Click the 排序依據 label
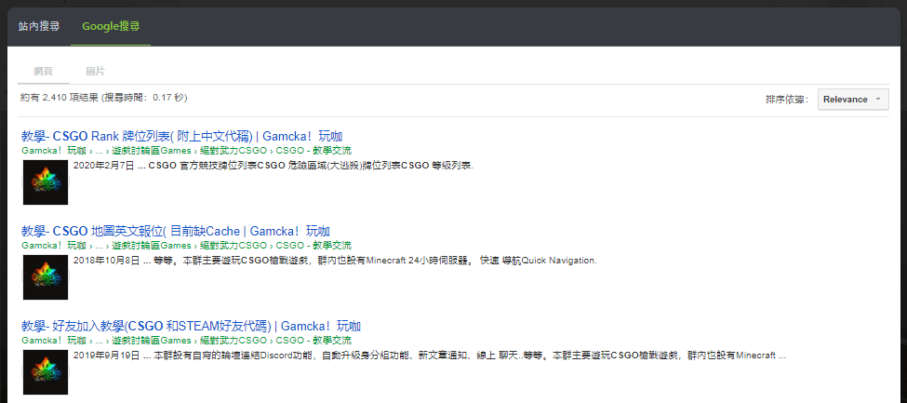The image size is (907, 403). (787, 100)
